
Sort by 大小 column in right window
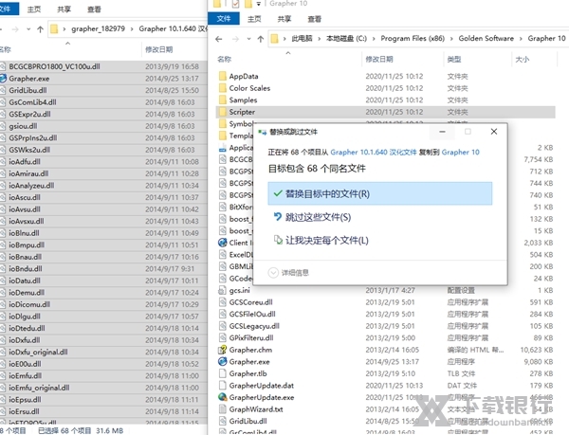(x=523, y=60)
